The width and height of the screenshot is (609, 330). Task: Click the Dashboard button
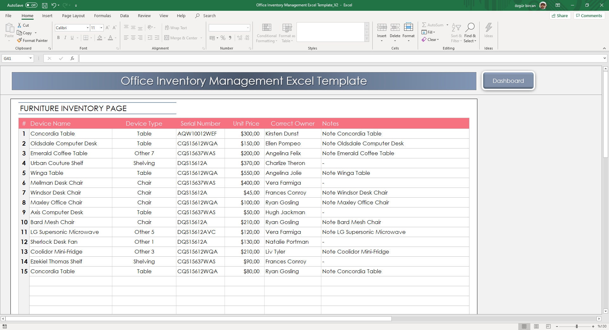[x=508, y=81]
